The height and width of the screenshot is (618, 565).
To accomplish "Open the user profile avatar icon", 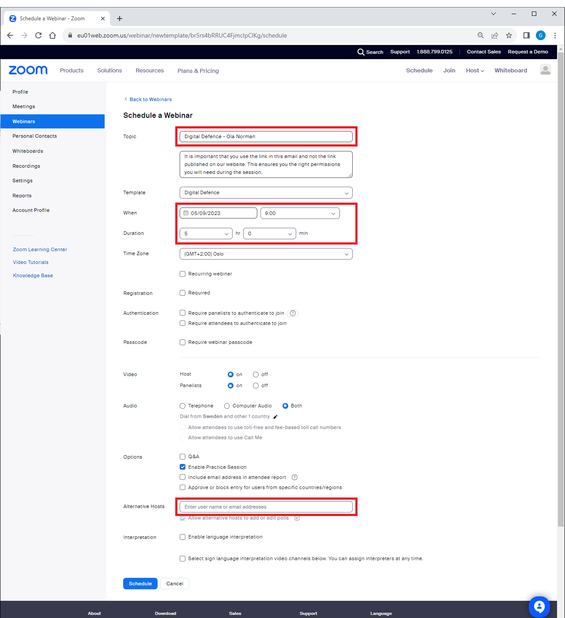I will 546,70.
